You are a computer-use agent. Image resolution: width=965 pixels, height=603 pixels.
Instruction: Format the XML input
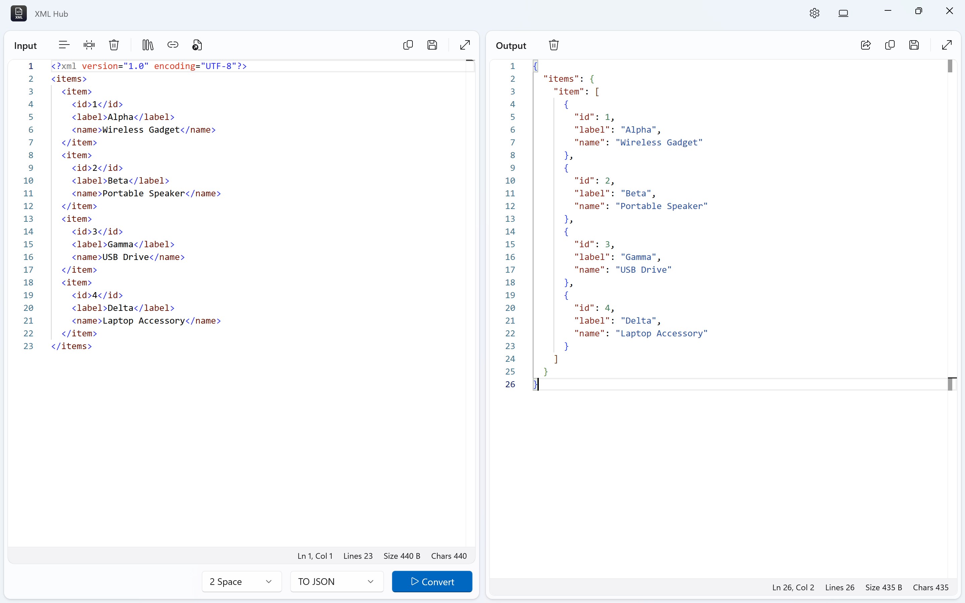pos(63,45)
